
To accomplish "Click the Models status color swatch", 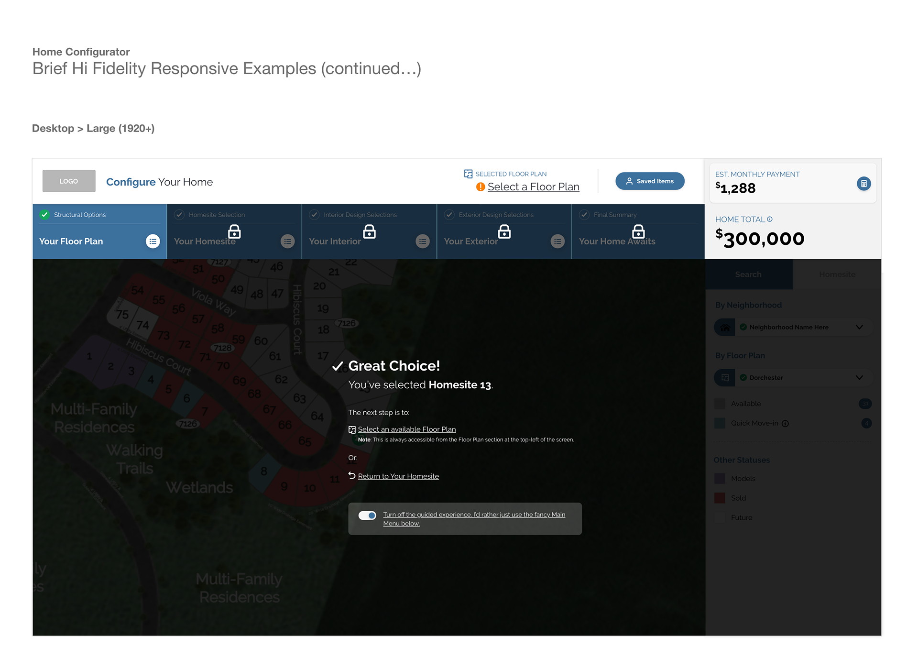I will coord(720,479).
